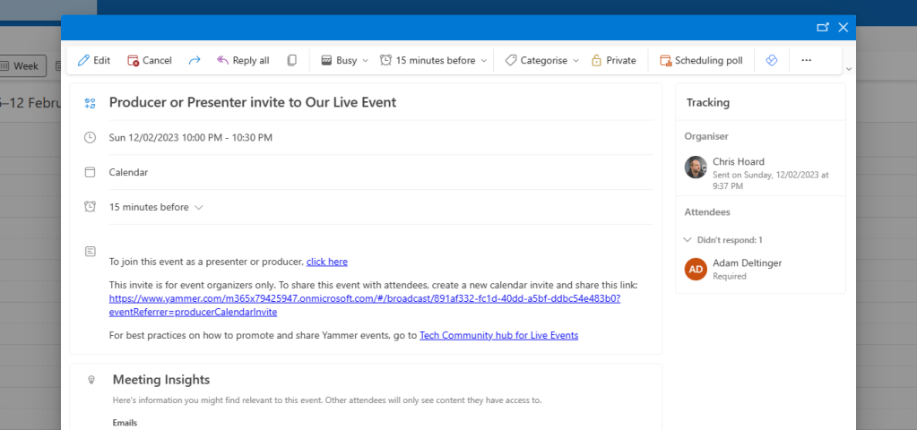Pop out the event window

[823, 27]
